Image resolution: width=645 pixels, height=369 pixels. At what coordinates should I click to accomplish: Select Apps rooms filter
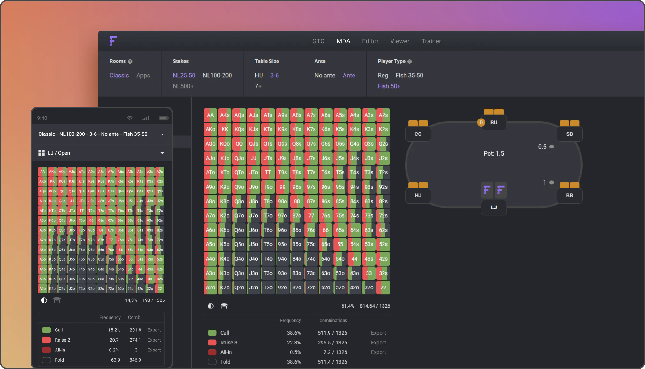(x=143, y=76)
